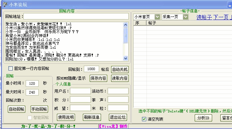Click the 米粒 input field

click(x=118, y=108)
